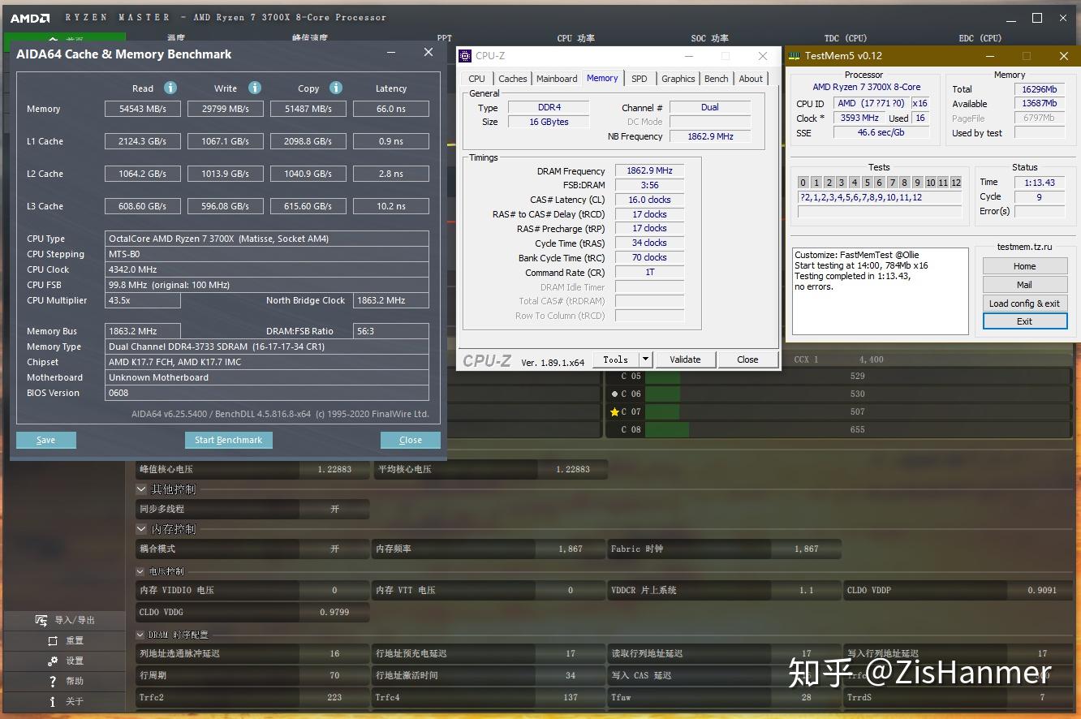Click the gold star beside core C 07

pyautogui.click(x=614, y=411)
